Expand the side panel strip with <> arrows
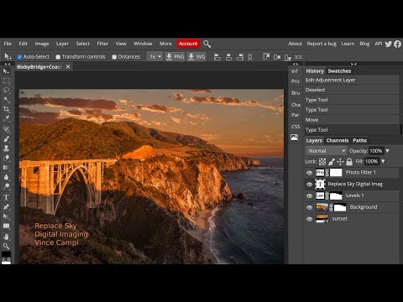Image resolution: width=403 pixels, height=302 pixels. coord(296,64)
